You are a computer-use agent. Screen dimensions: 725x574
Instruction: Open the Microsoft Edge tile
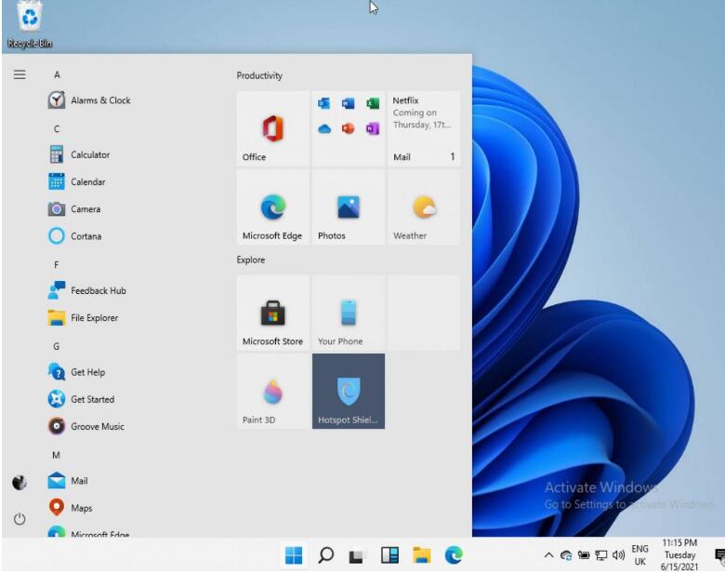coord(272,207)
